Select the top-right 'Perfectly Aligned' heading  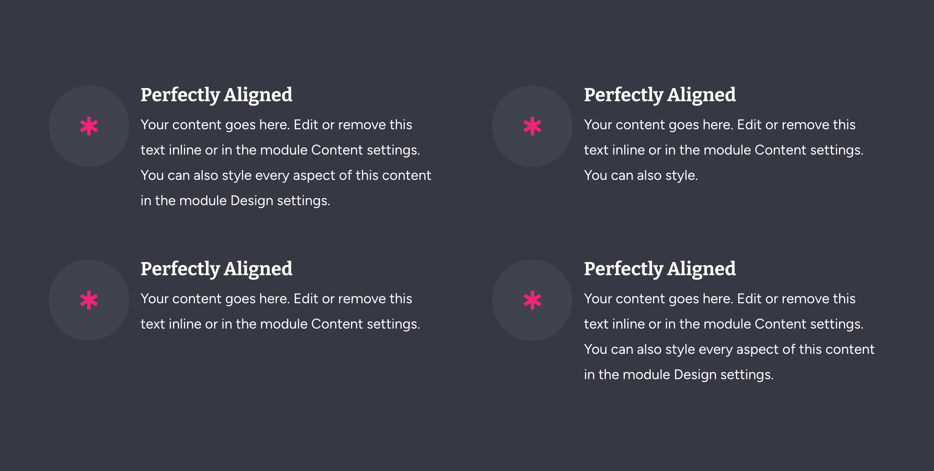pos(660,95)
